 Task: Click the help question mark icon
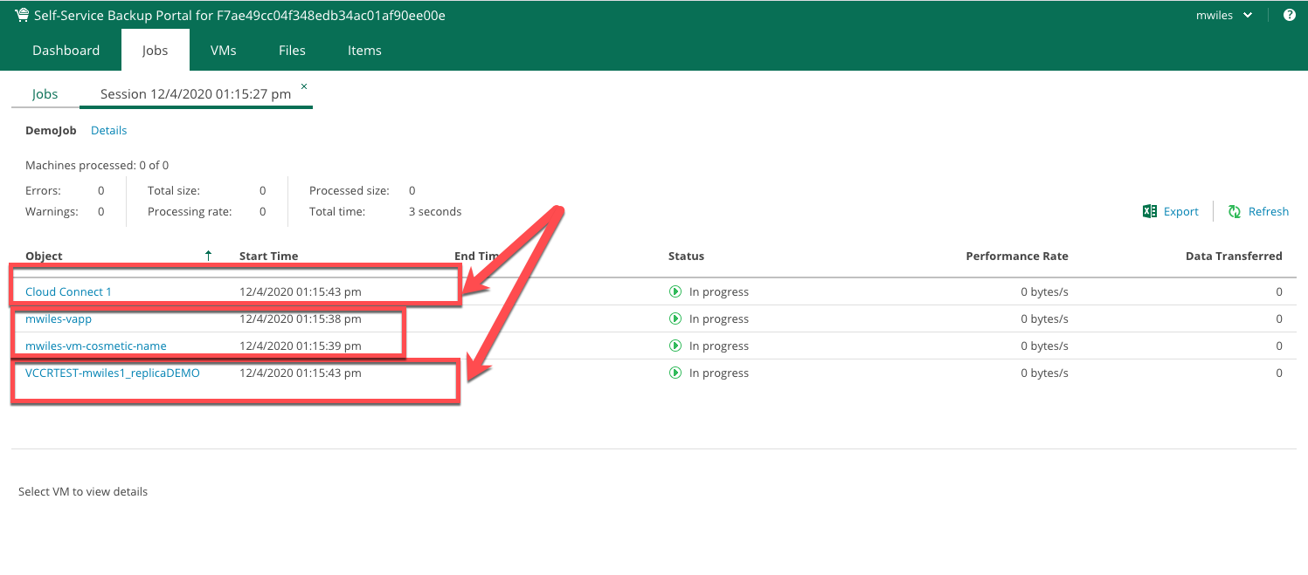[x=1289, y=15]
